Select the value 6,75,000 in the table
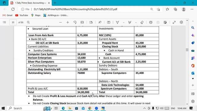 click(x=82, y=35)
